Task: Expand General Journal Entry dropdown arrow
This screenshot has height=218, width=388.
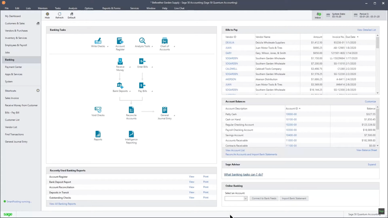Action: pos(174,115)
